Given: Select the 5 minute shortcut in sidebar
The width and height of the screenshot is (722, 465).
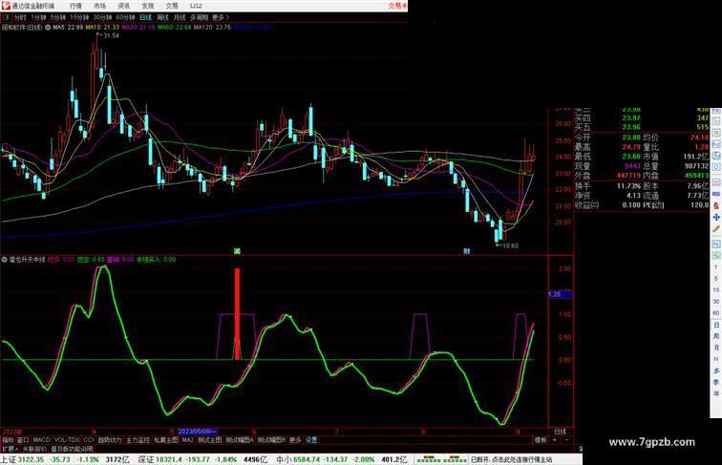Looking at the screenshot, I should tap(716, 279).
